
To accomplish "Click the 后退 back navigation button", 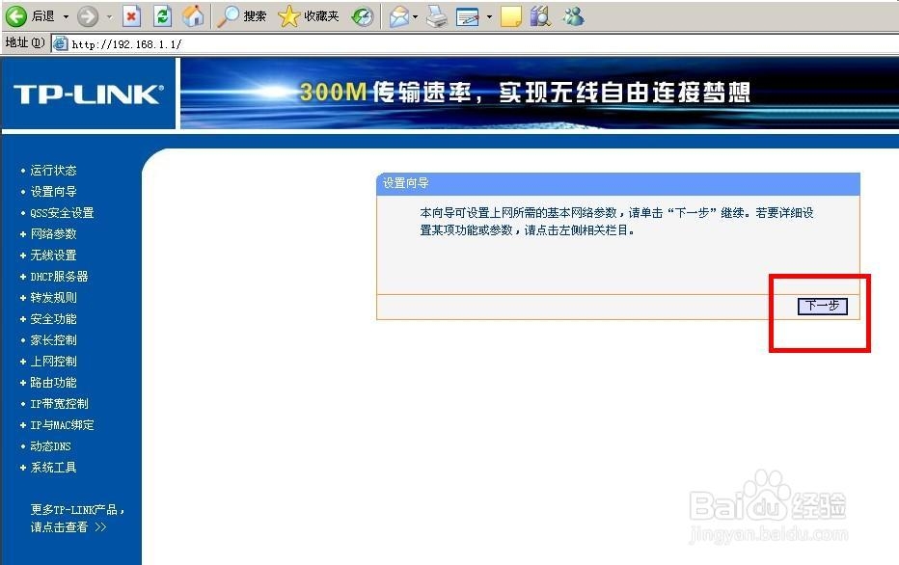I will [x=29, y=16].
